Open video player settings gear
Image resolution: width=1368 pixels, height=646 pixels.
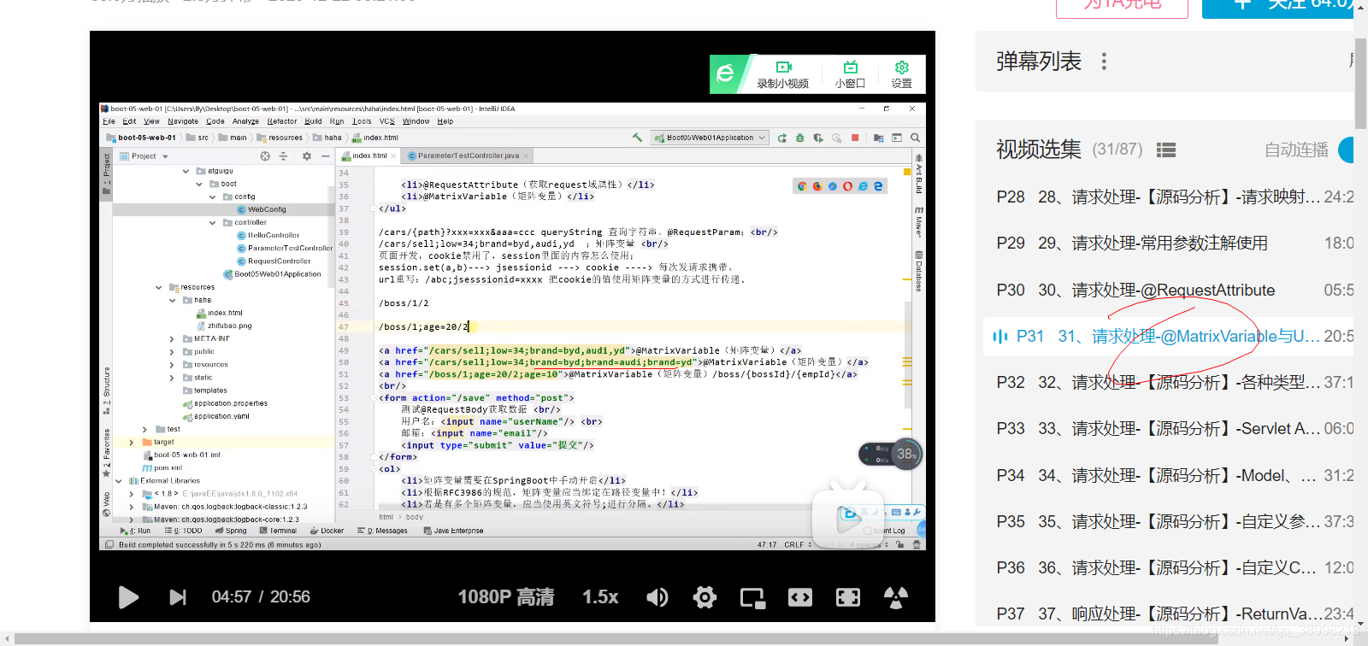(705, 597)
